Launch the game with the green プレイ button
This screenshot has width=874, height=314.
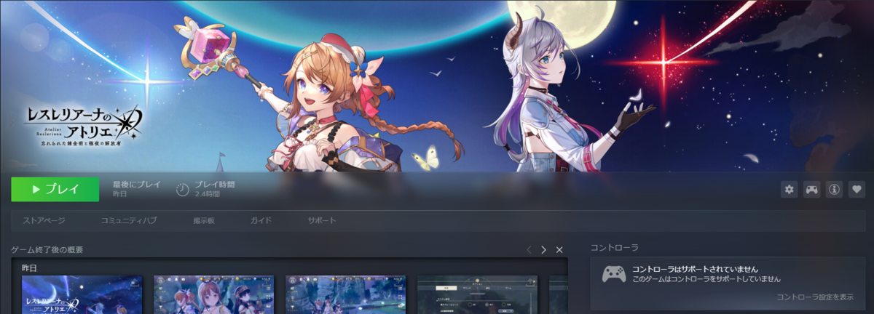tap(55, 189)
